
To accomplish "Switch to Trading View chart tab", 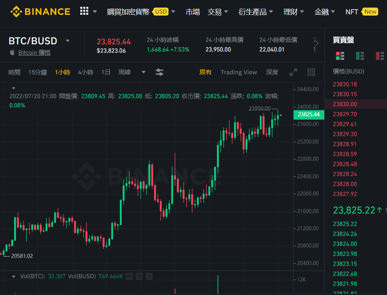I will (x=239, y=72).
